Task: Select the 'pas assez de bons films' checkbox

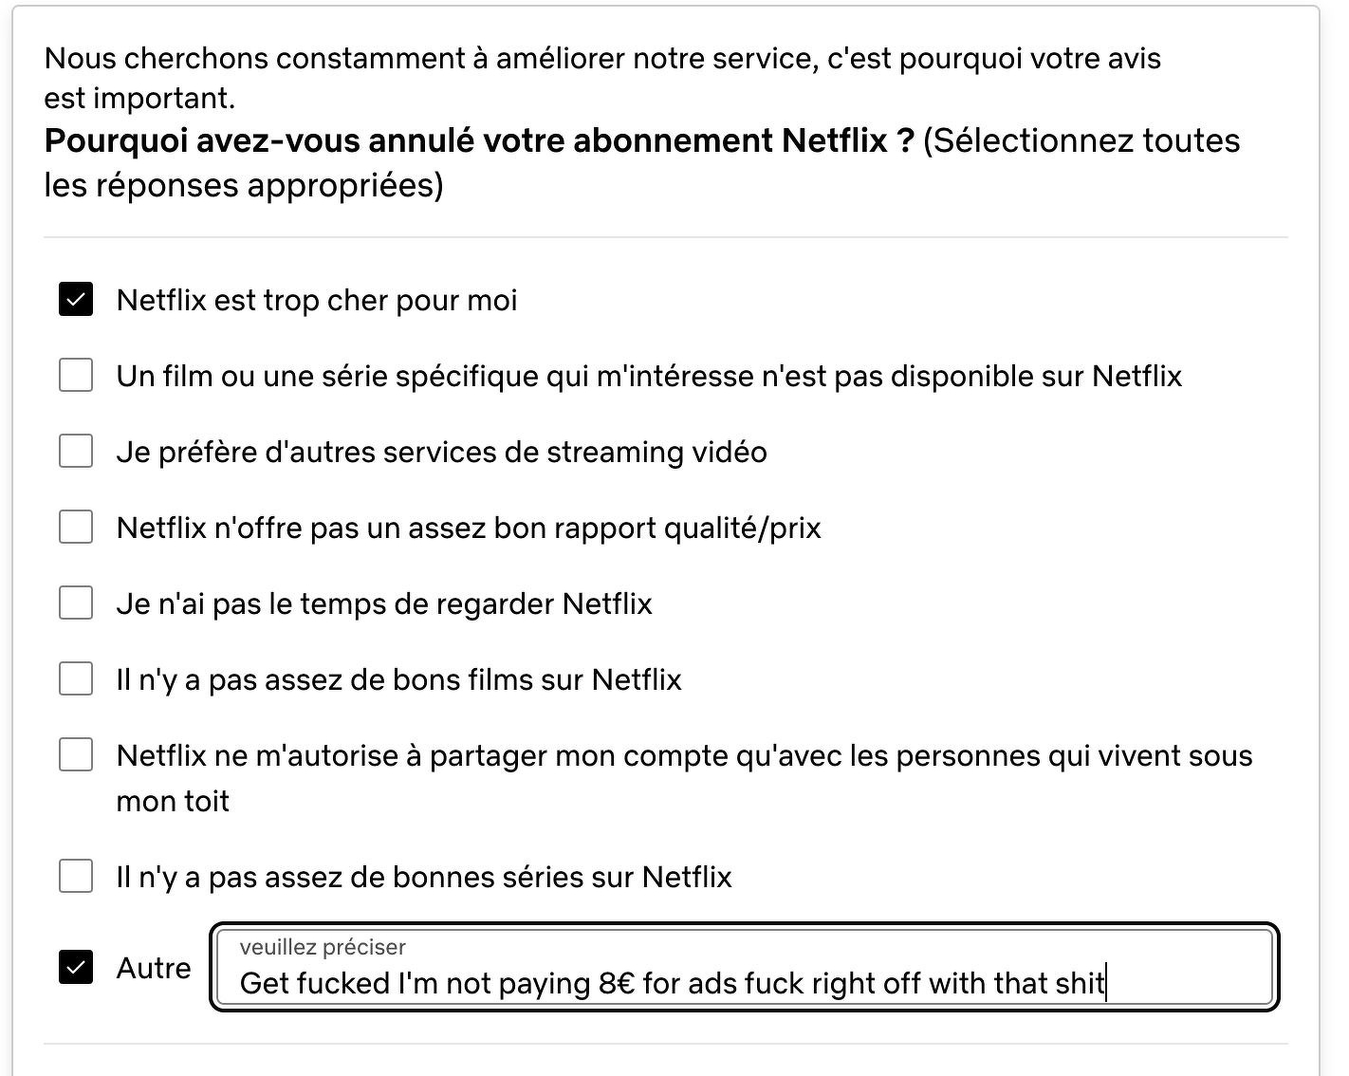Action: [76, 678]
